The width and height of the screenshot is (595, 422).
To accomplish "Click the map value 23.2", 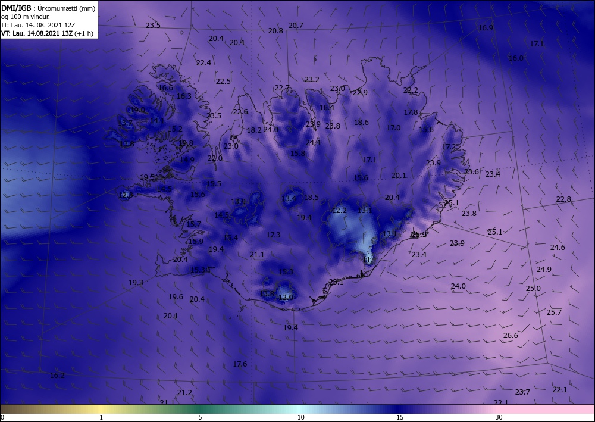I will coord(312,80).
